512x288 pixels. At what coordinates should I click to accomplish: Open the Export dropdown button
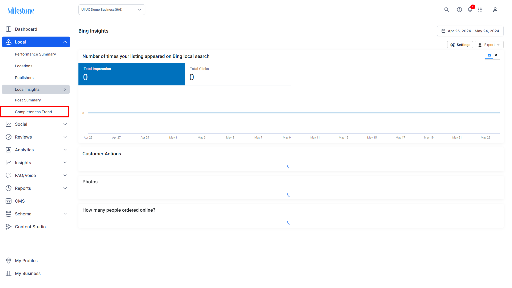(489, 45)
